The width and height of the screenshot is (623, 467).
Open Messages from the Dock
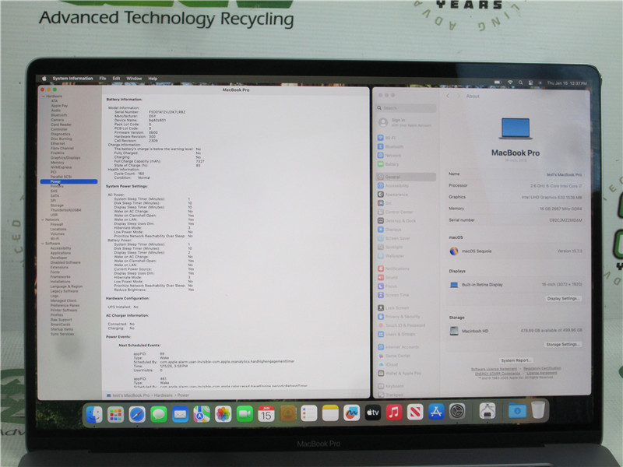click(x=159, y=415)
